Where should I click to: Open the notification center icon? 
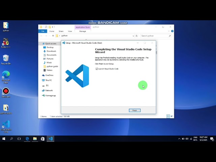click(212, 139)
